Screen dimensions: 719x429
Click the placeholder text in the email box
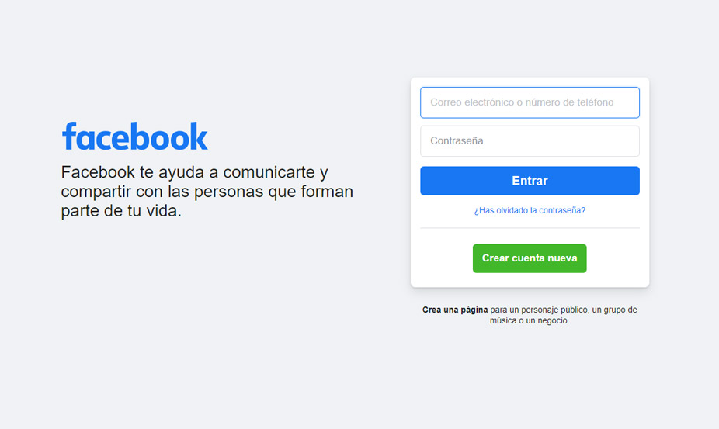pyautogui.click(x=522, y=102)
